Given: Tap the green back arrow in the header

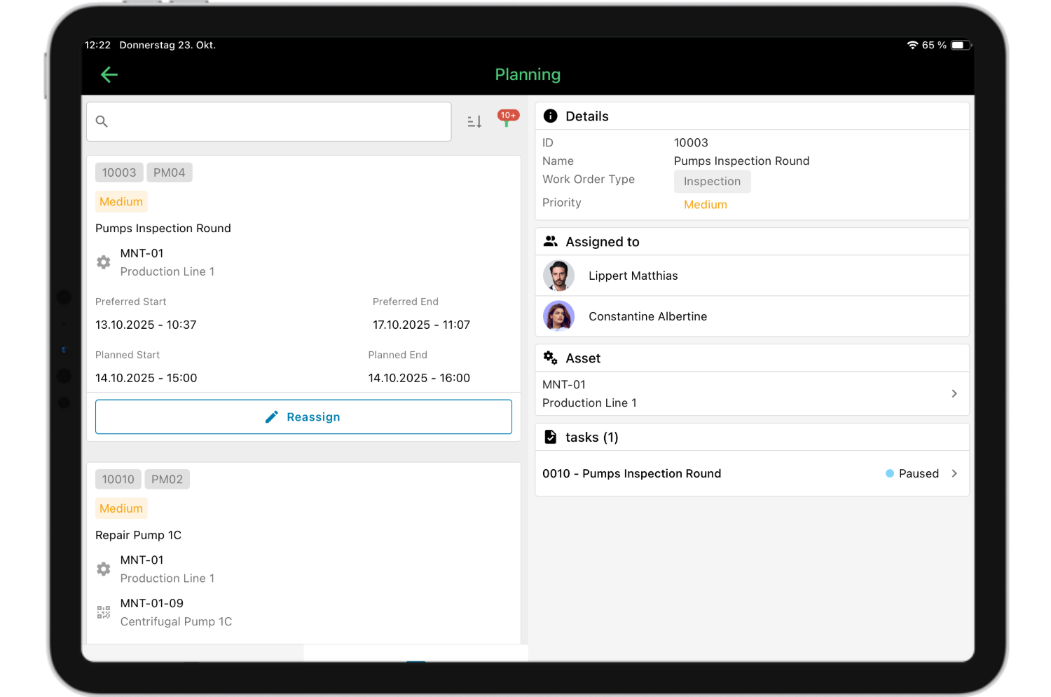Looking at the screenshot, I should (109, 74).
